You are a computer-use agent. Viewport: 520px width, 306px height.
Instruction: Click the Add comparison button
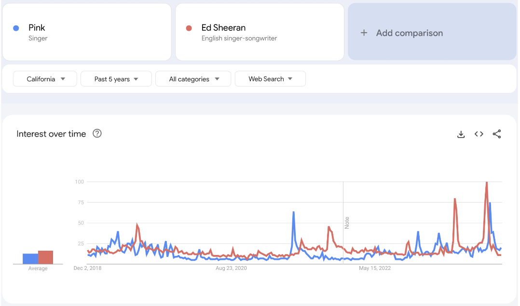pos(408,33)
